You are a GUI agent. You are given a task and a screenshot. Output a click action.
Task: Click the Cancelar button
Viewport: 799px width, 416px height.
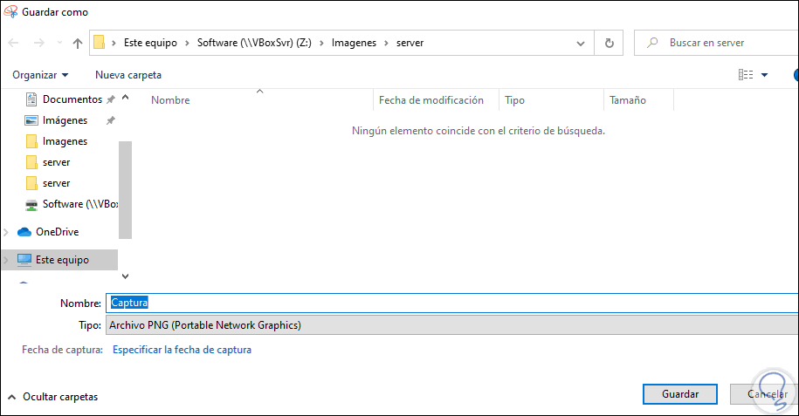click(x=764, y=394)
